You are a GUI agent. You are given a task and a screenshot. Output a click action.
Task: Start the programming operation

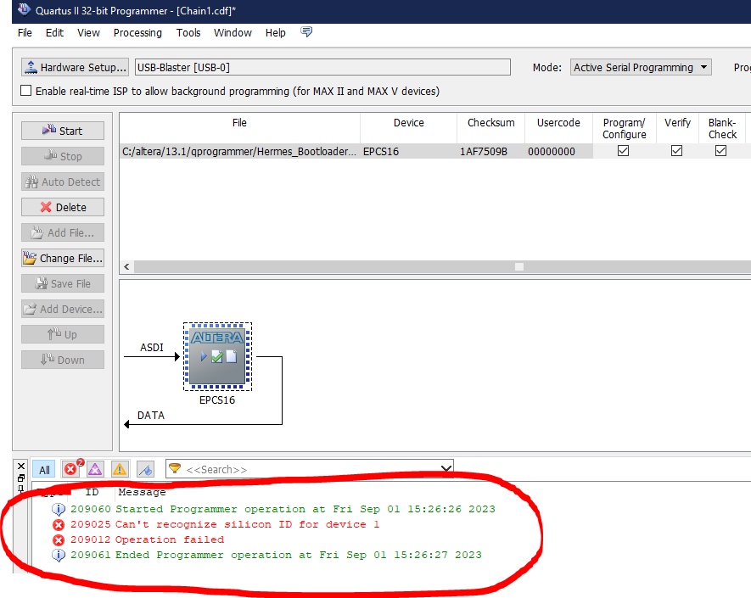click(63, 131)
